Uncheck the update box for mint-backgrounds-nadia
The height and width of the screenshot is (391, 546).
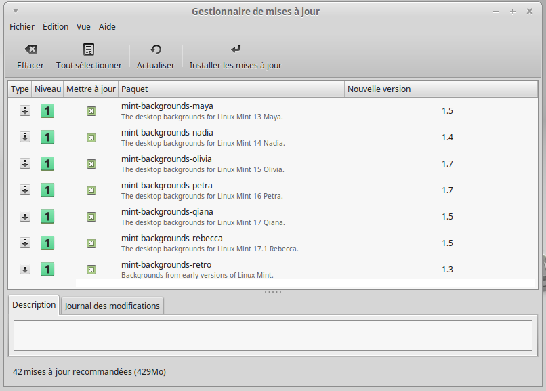coord(91,138)
